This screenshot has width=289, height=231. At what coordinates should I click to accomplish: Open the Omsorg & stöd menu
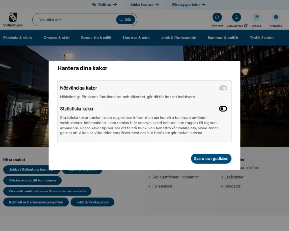(56, 37)
